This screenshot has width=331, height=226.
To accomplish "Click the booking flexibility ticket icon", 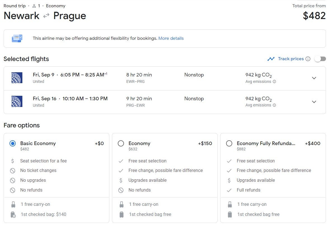I will (x=17, y=38).
